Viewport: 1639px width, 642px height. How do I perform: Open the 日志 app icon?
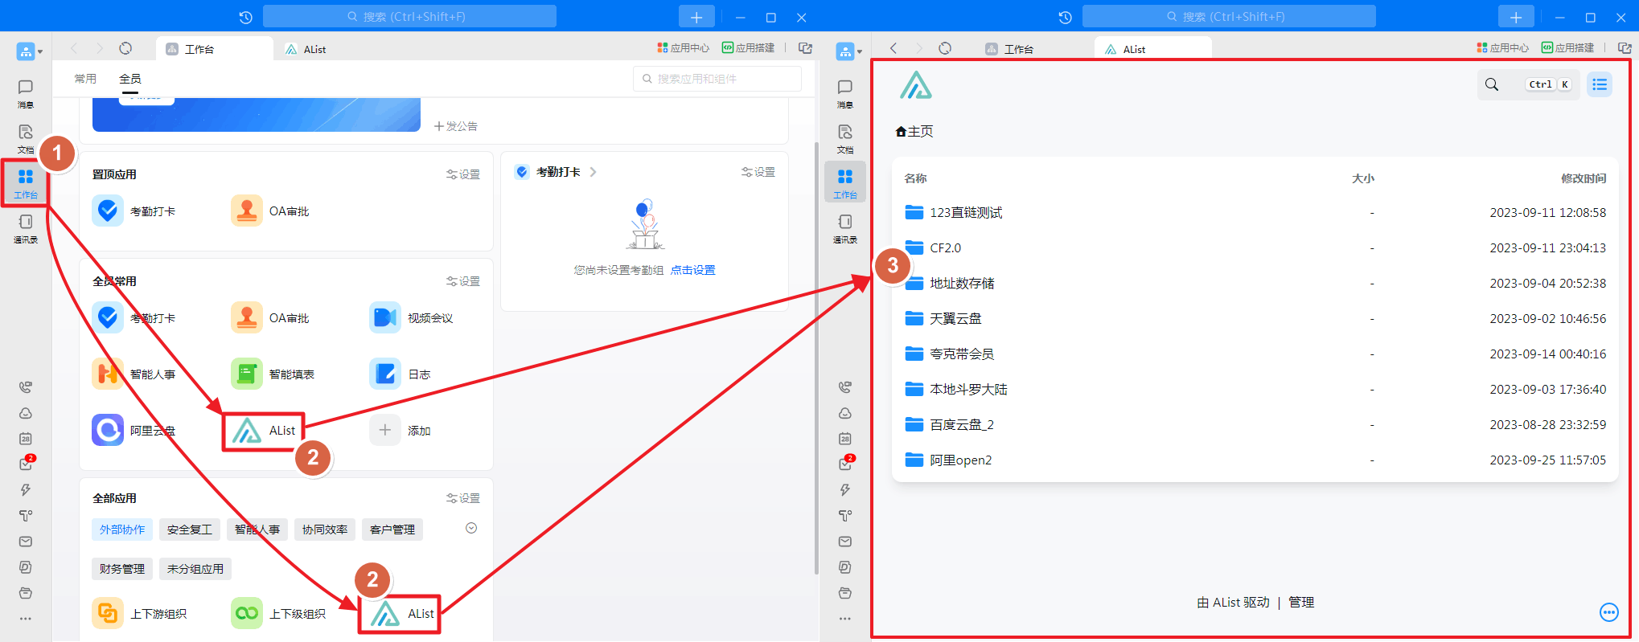[x=385, y=374]
